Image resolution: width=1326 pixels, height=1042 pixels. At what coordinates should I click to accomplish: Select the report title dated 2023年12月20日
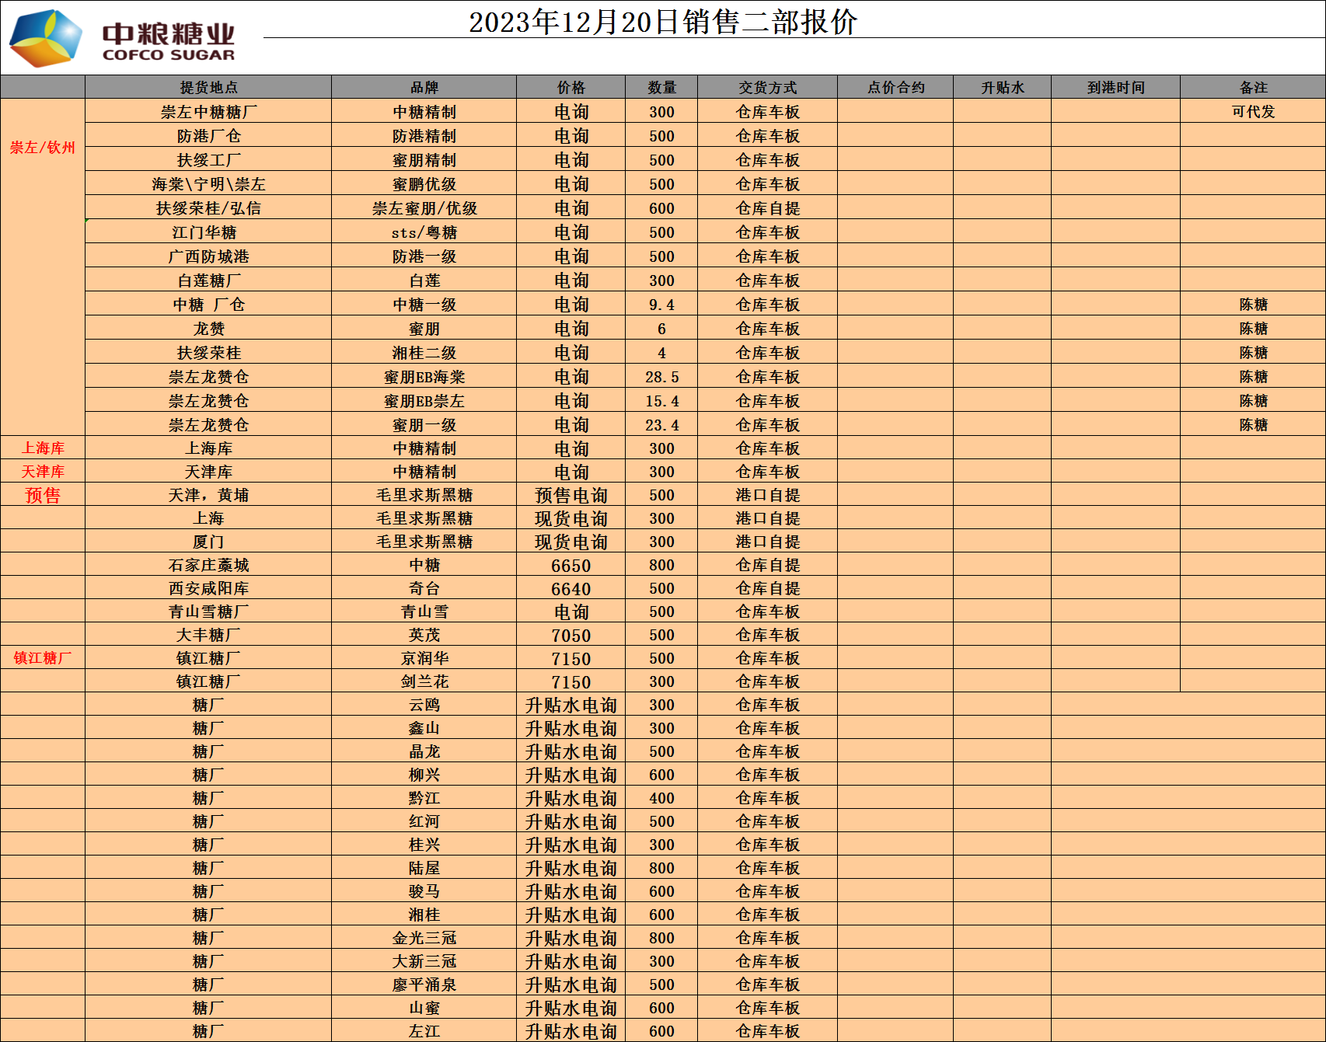click(x=662, y=22)
